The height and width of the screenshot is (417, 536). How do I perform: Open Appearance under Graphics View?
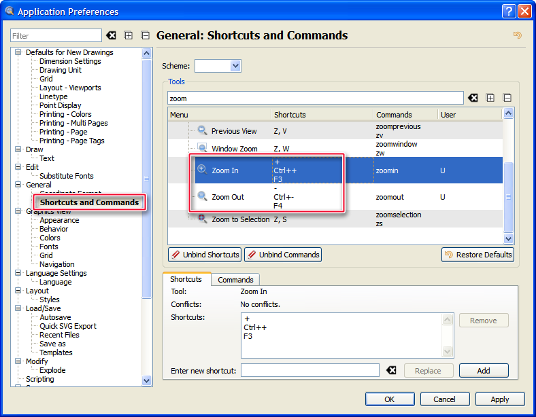coord(59,220)
